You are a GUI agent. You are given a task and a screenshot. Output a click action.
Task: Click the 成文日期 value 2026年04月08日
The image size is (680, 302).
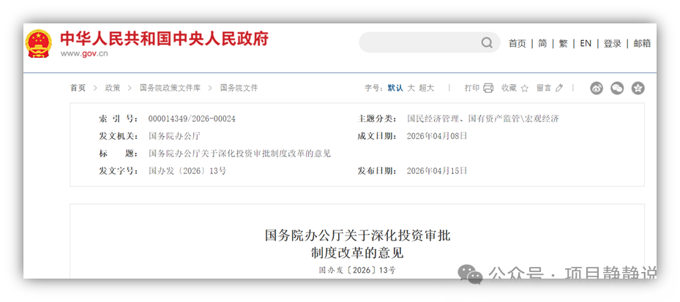pyautogui.click(x=437, y=136)
